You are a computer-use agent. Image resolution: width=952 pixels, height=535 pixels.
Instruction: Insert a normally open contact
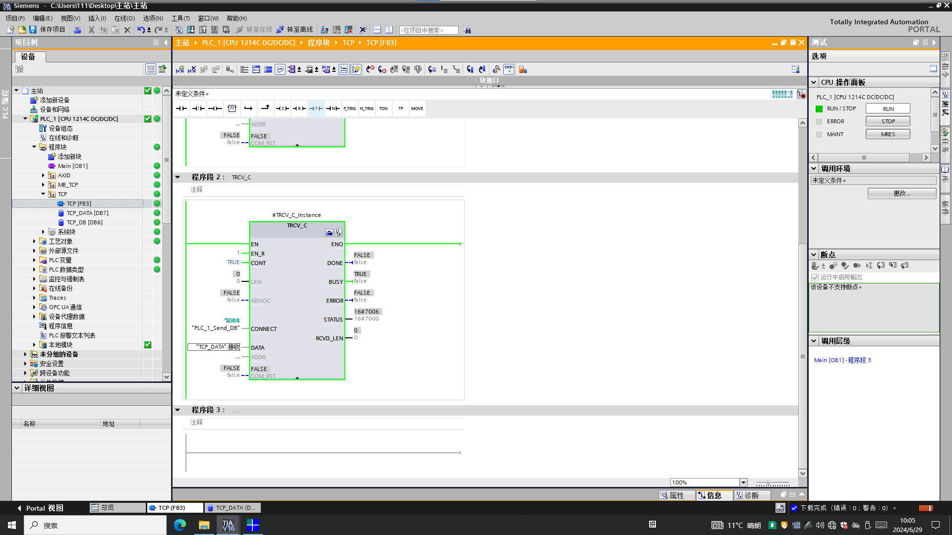181,108
